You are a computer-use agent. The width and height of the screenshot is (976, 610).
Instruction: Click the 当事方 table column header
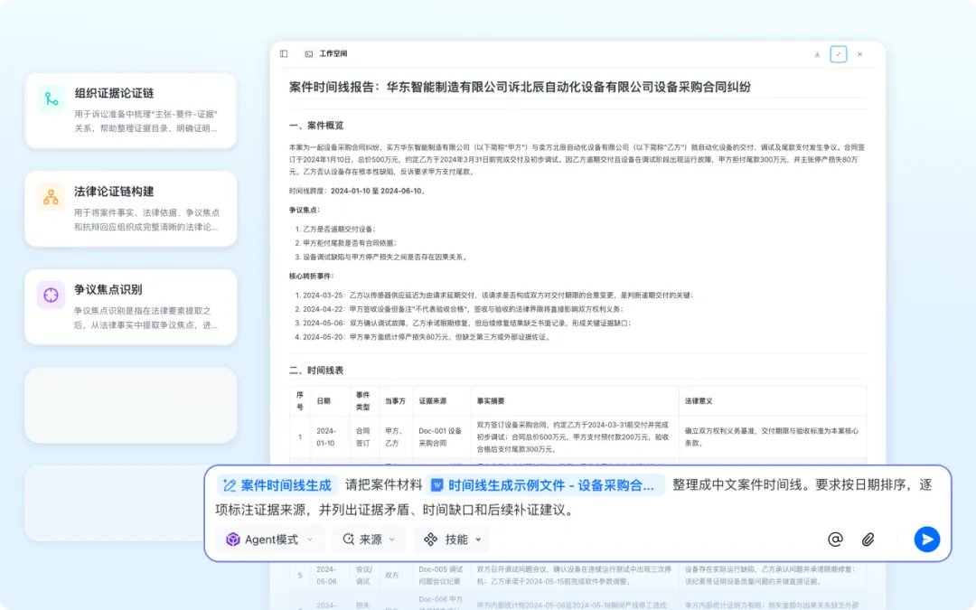click(x=395, y=401)
